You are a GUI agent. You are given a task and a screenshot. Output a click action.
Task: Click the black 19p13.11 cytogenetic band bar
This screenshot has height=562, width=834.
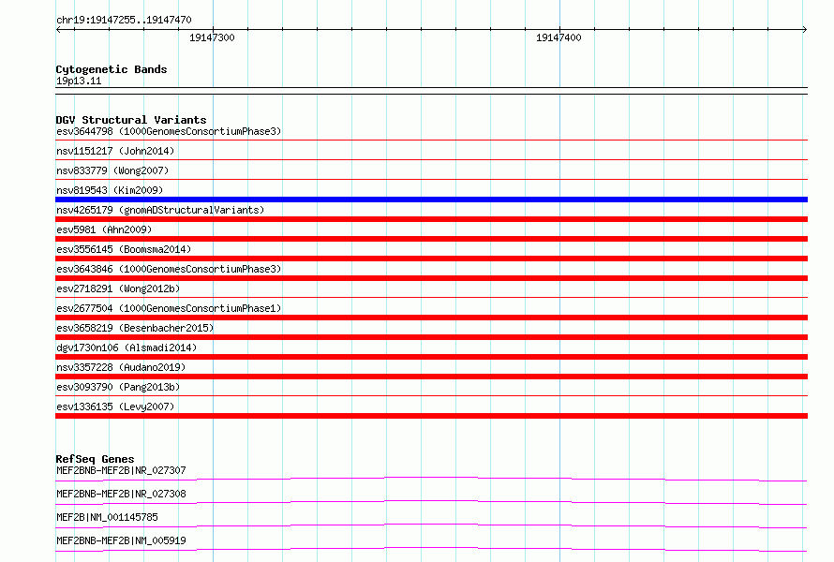point(431,91)
